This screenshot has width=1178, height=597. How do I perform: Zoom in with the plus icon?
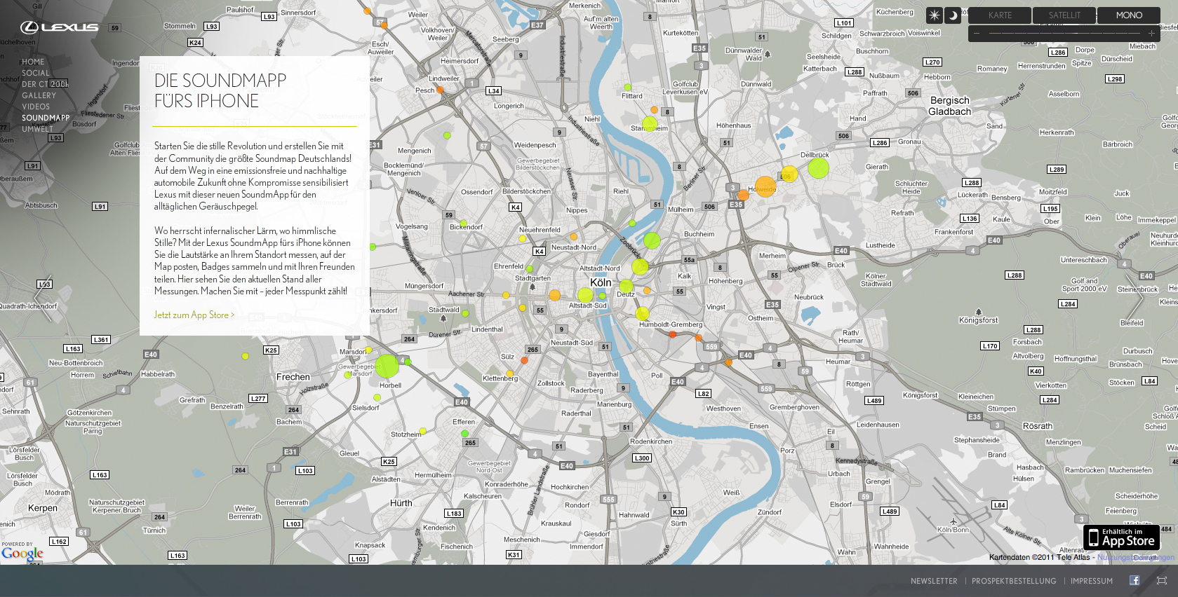pos(1151,33)
